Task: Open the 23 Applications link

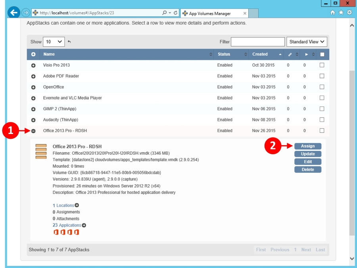Action: [x=67, y=225]
